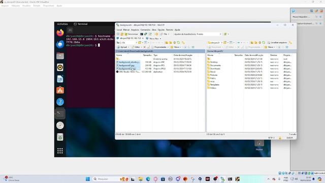This screenshot has height=183, width=325.
Task: Open the local drive C: selector
Action: [x=127, y=43]
